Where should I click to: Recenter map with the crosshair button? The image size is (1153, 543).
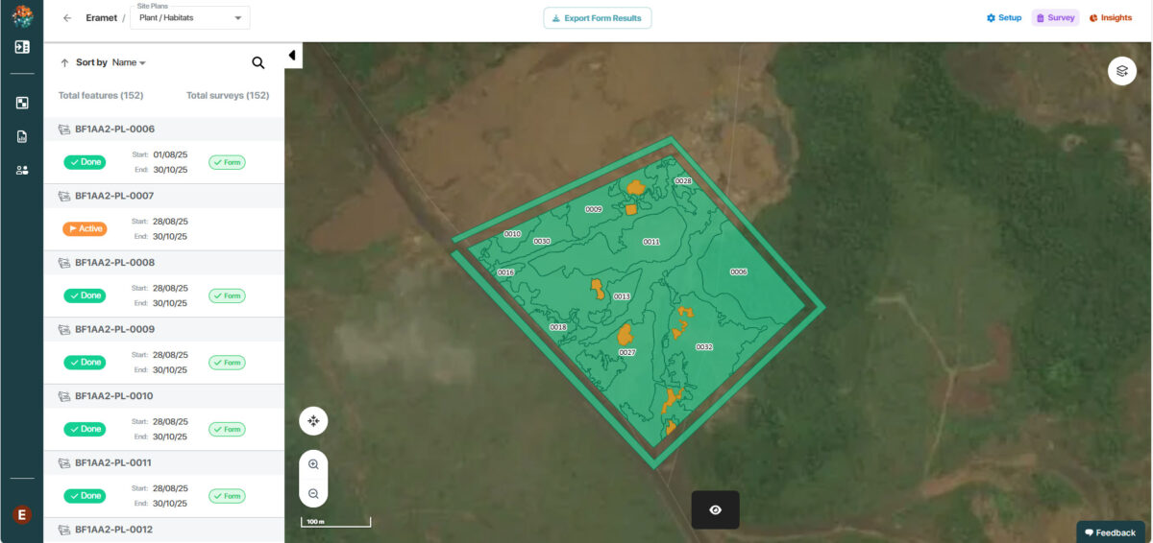coord(313,420)
